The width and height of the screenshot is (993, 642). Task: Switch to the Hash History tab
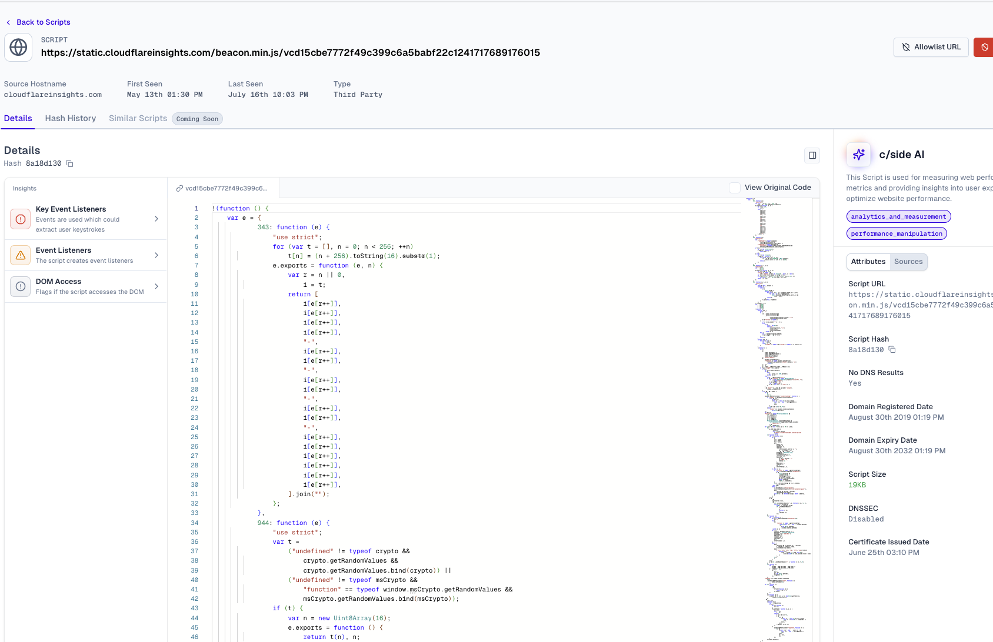point(71,118)
